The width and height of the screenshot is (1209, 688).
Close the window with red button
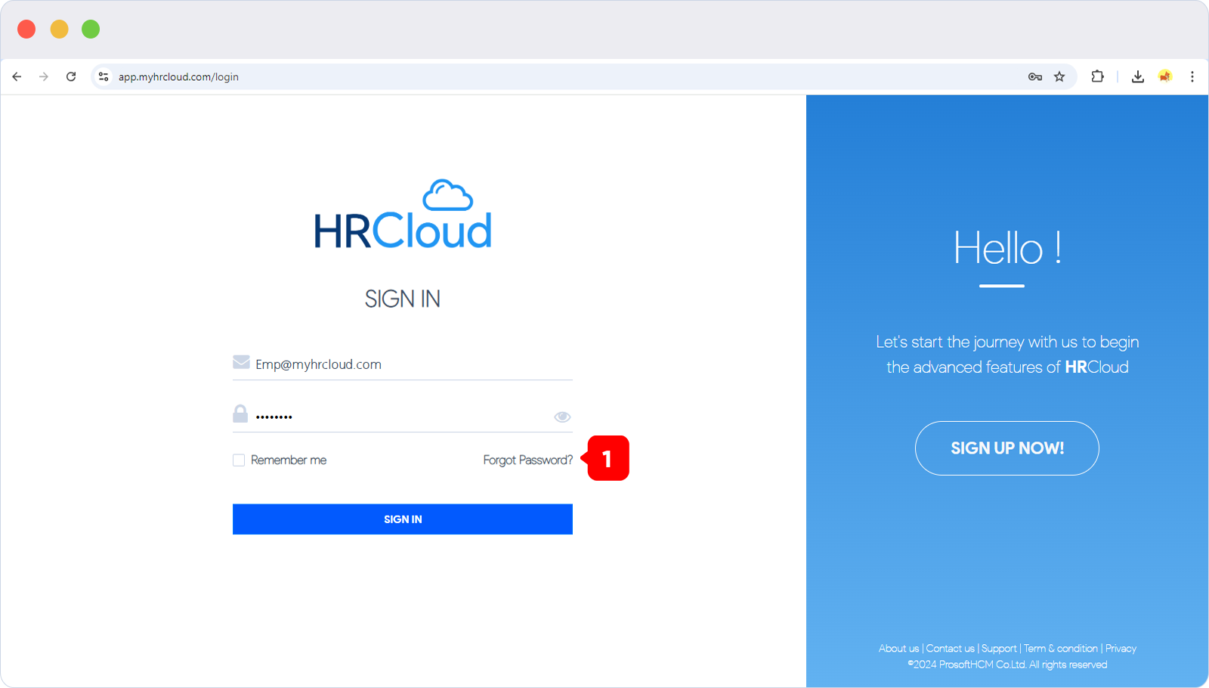tap(26, 29)
